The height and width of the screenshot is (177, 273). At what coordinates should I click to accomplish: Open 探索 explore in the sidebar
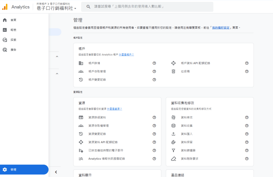click(13, 40)
